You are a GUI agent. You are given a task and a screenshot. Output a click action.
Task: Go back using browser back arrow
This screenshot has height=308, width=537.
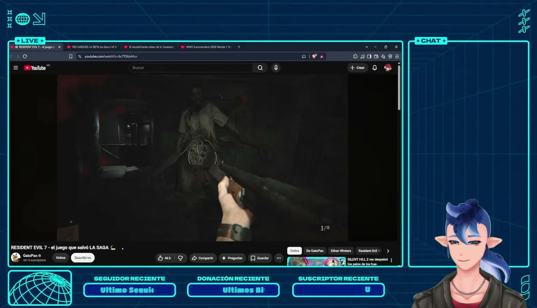coord(12,56)
